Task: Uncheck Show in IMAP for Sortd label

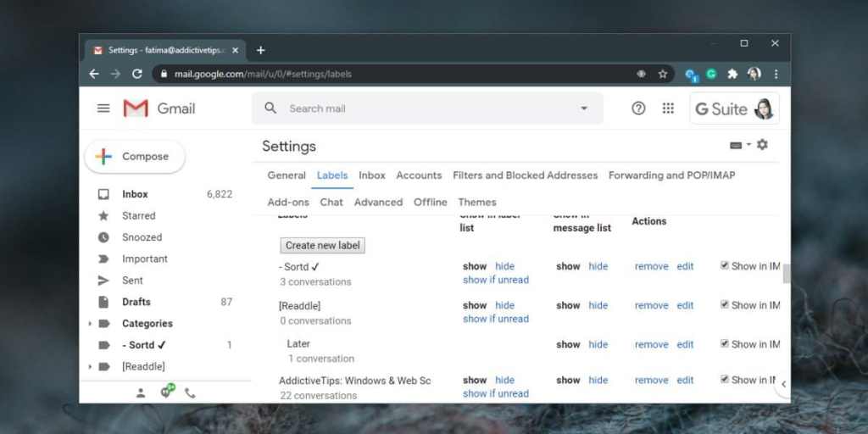Action: coord(724,266)
